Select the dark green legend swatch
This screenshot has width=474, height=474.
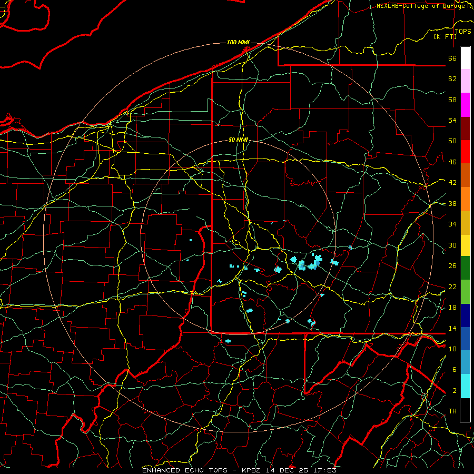tap(465, 268)
